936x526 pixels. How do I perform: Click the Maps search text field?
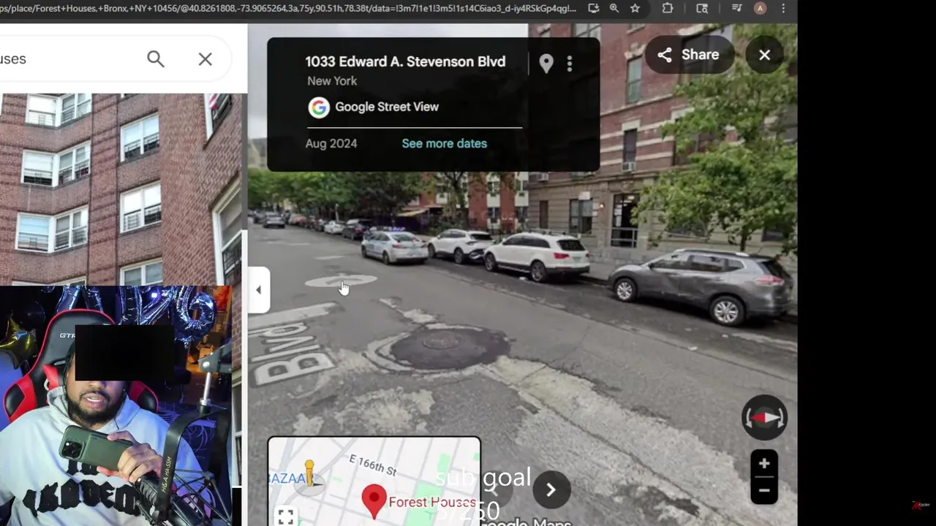[x=69, y=58]
